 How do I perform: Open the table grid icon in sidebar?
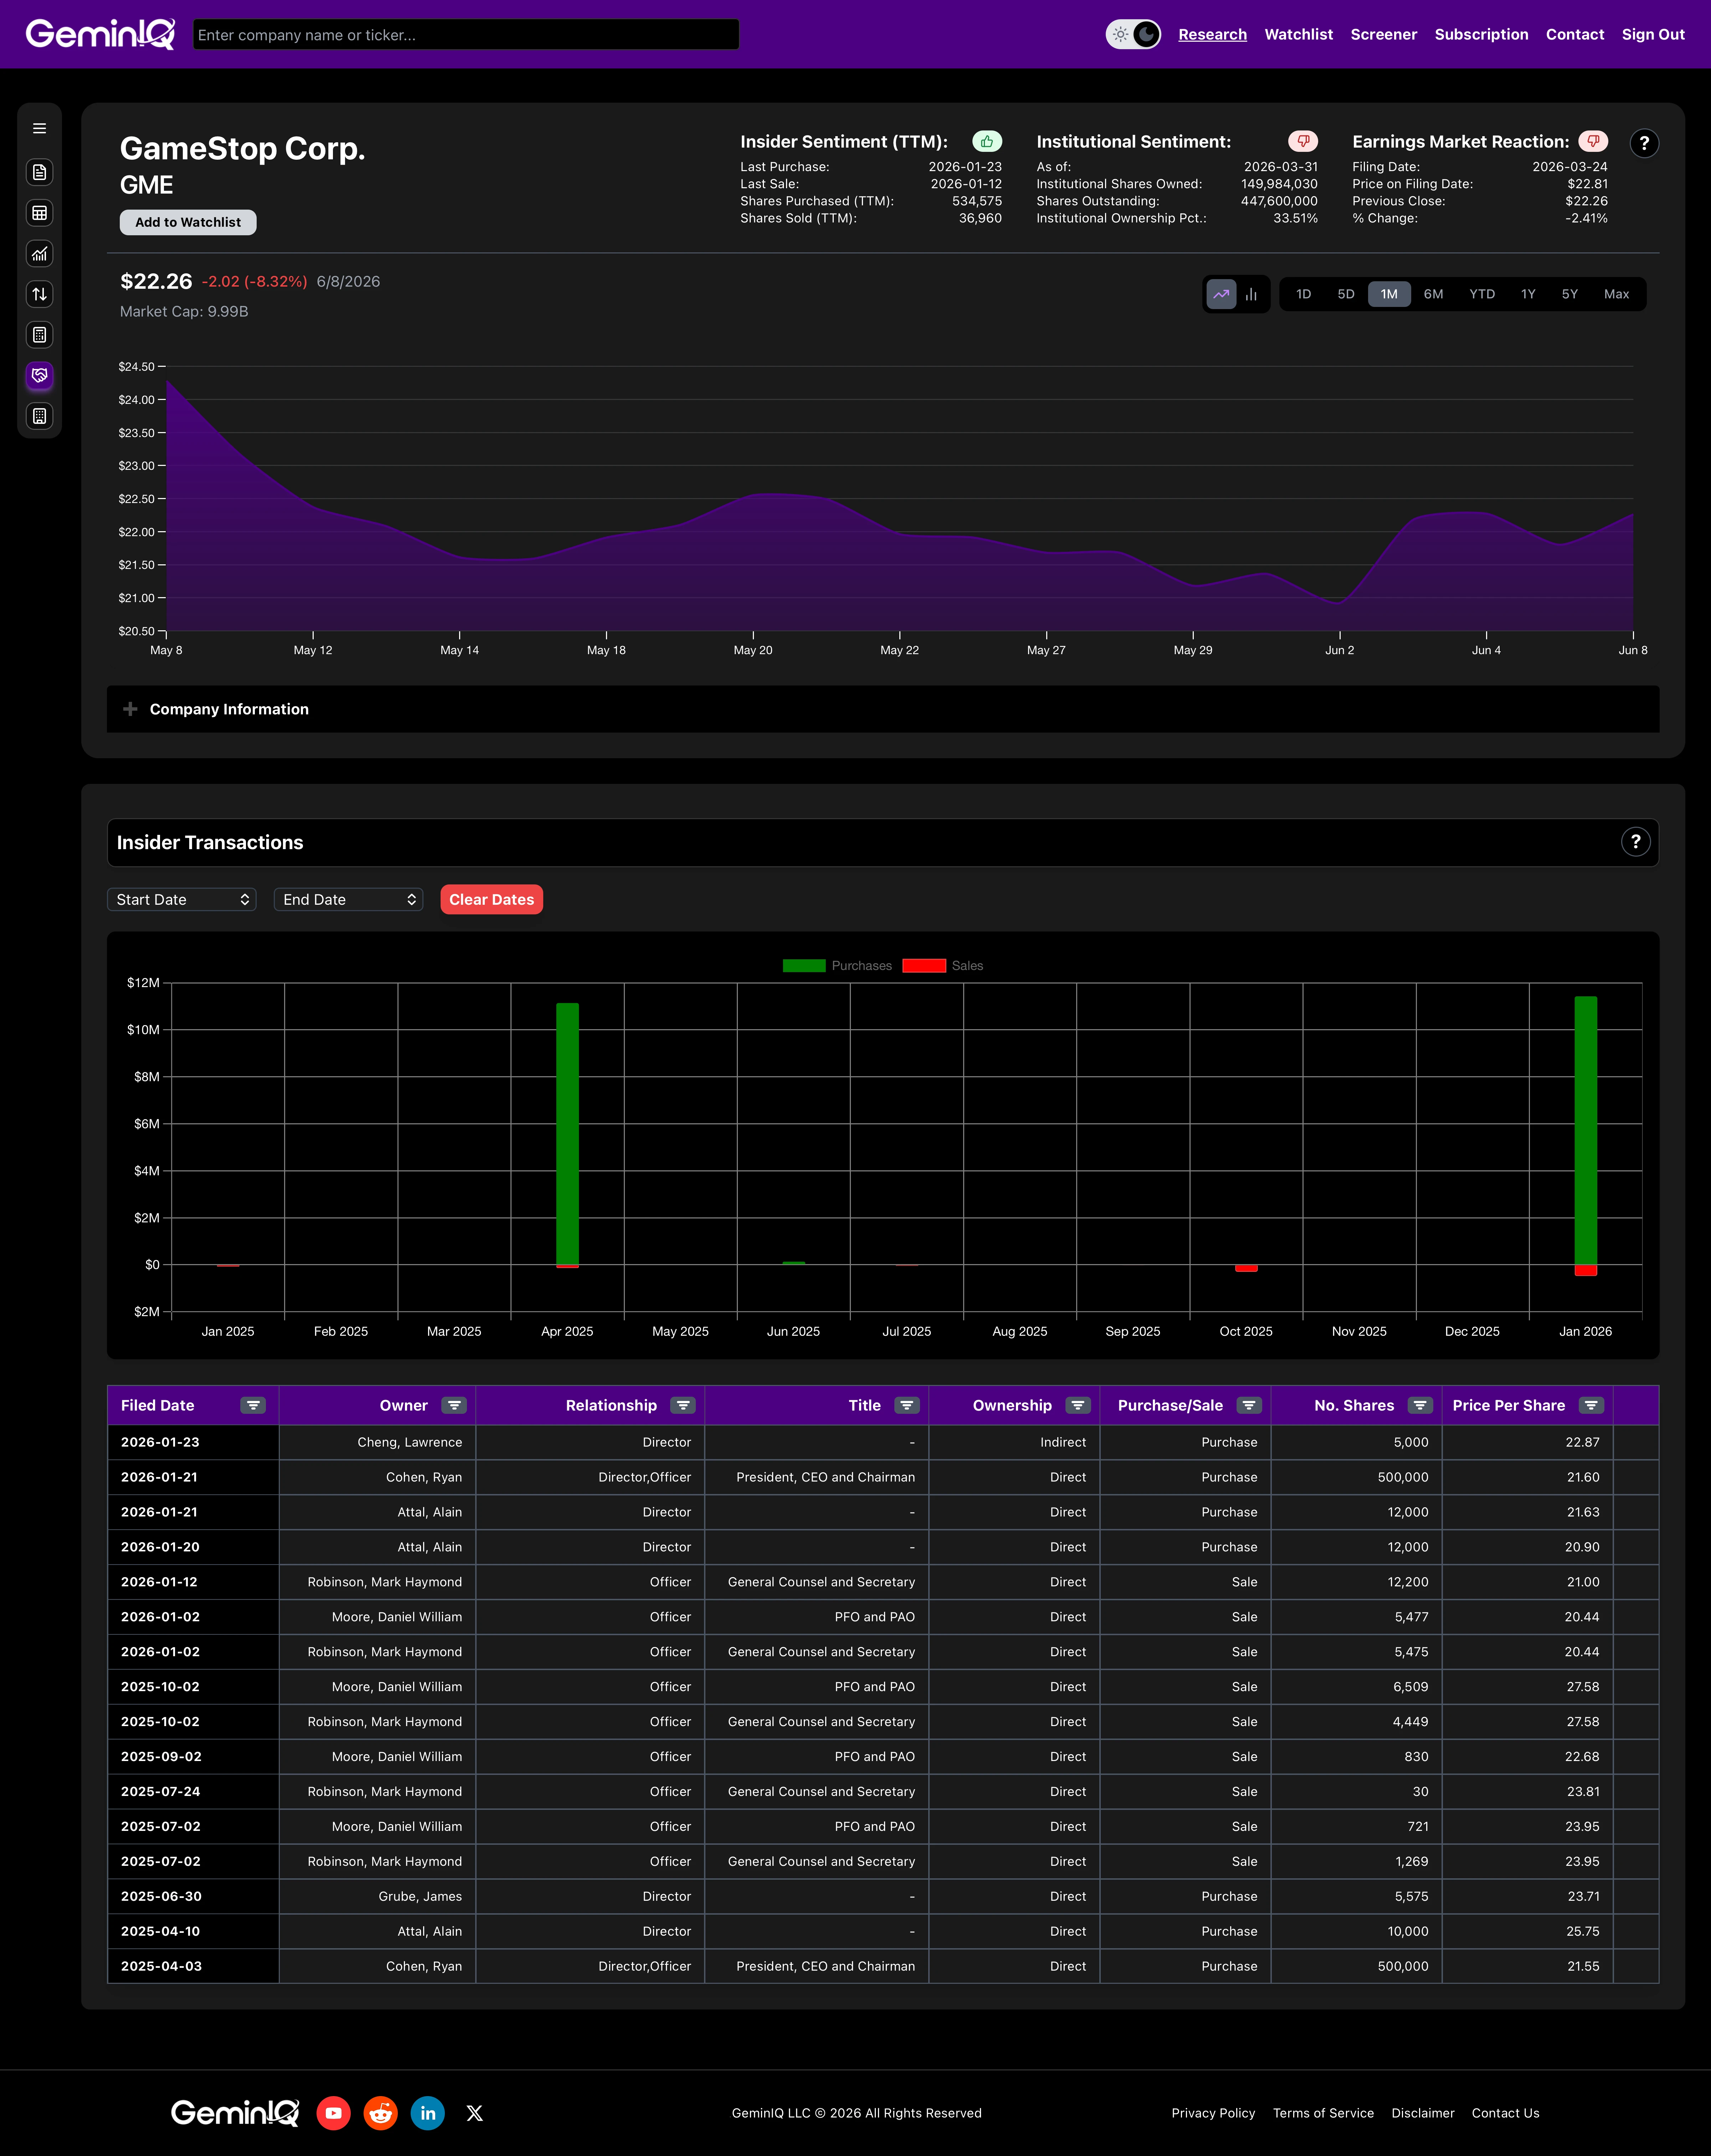click(x=39, y=213)
